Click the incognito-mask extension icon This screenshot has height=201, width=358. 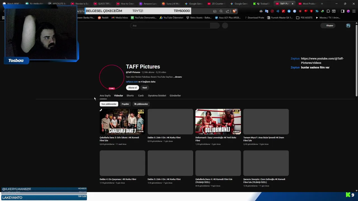[261, 11]
